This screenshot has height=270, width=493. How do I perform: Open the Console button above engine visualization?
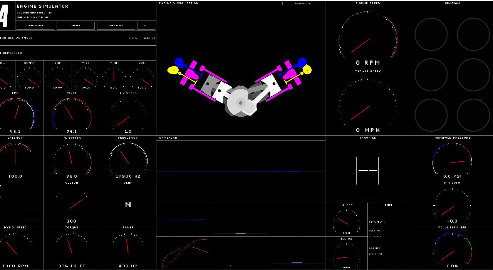coord(303,3)
